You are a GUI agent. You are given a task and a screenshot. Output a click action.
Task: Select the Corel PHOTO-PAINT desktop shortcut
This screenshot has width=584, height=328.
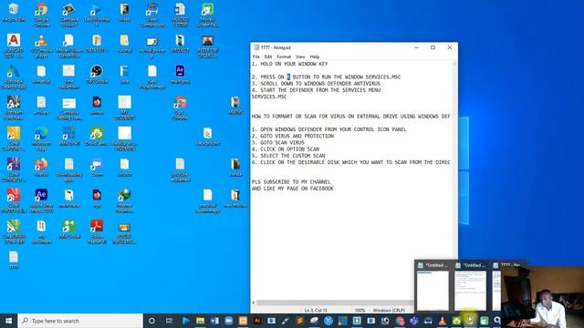(x=14, y=200)
